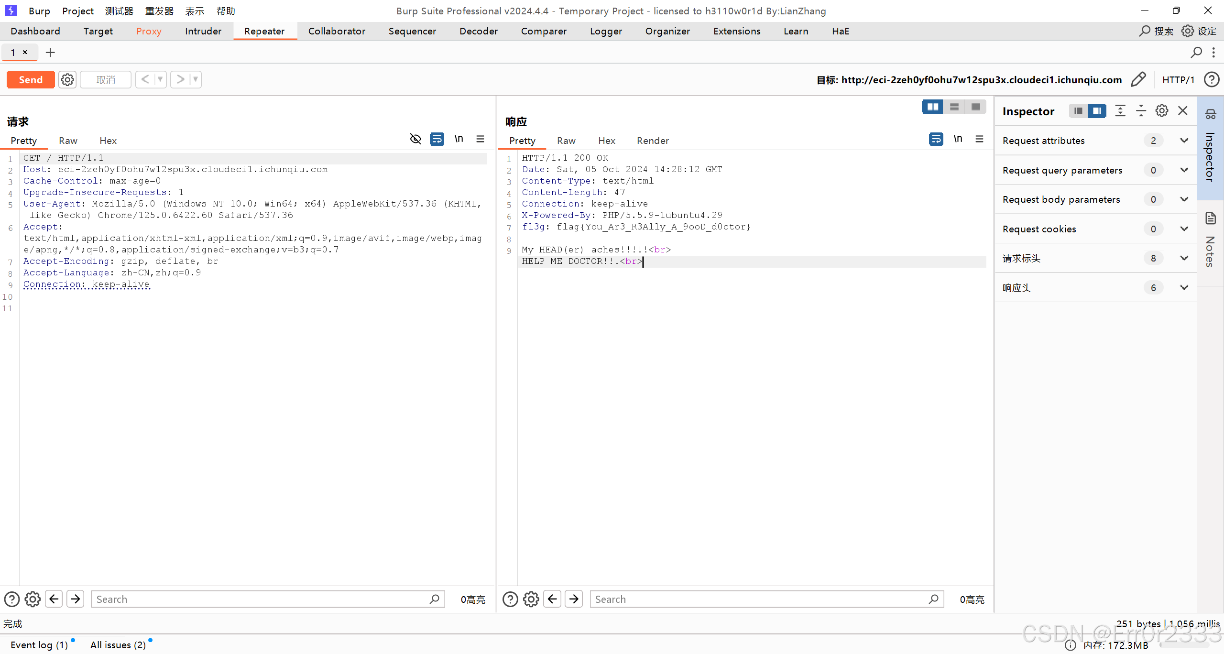Click the edit target pencil icon

point(1138,79)
